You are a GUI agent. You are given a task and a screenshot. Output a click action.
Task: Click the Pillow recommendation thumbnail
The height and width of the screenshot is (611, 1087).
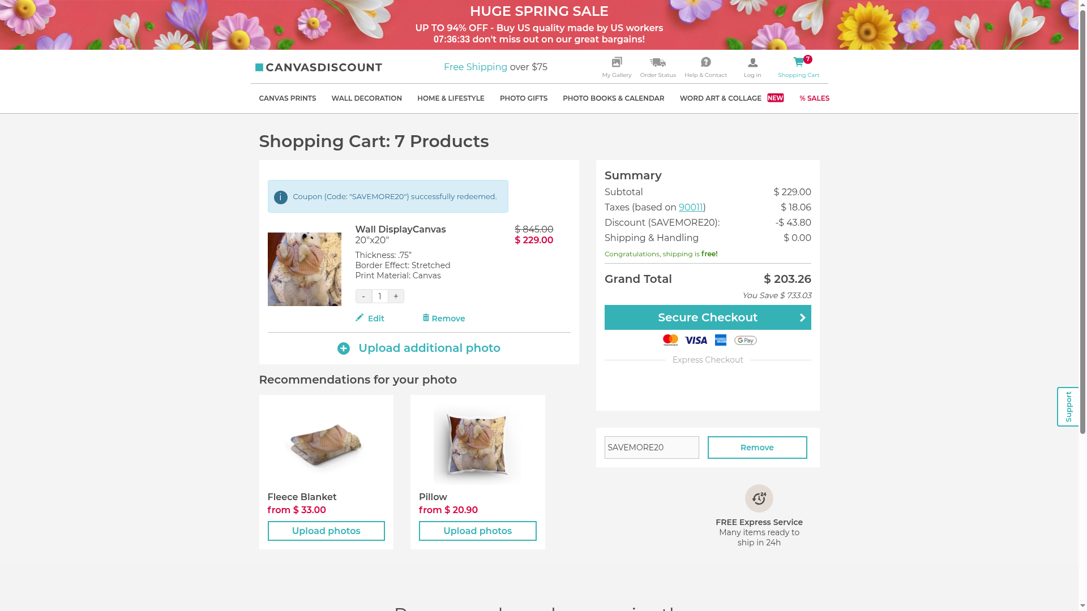click(x=477, y=443)
